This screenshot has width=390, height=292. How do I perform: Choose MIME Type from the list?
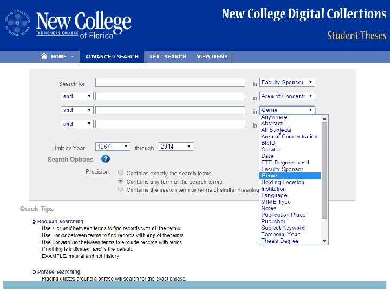[x=290, y=202]
